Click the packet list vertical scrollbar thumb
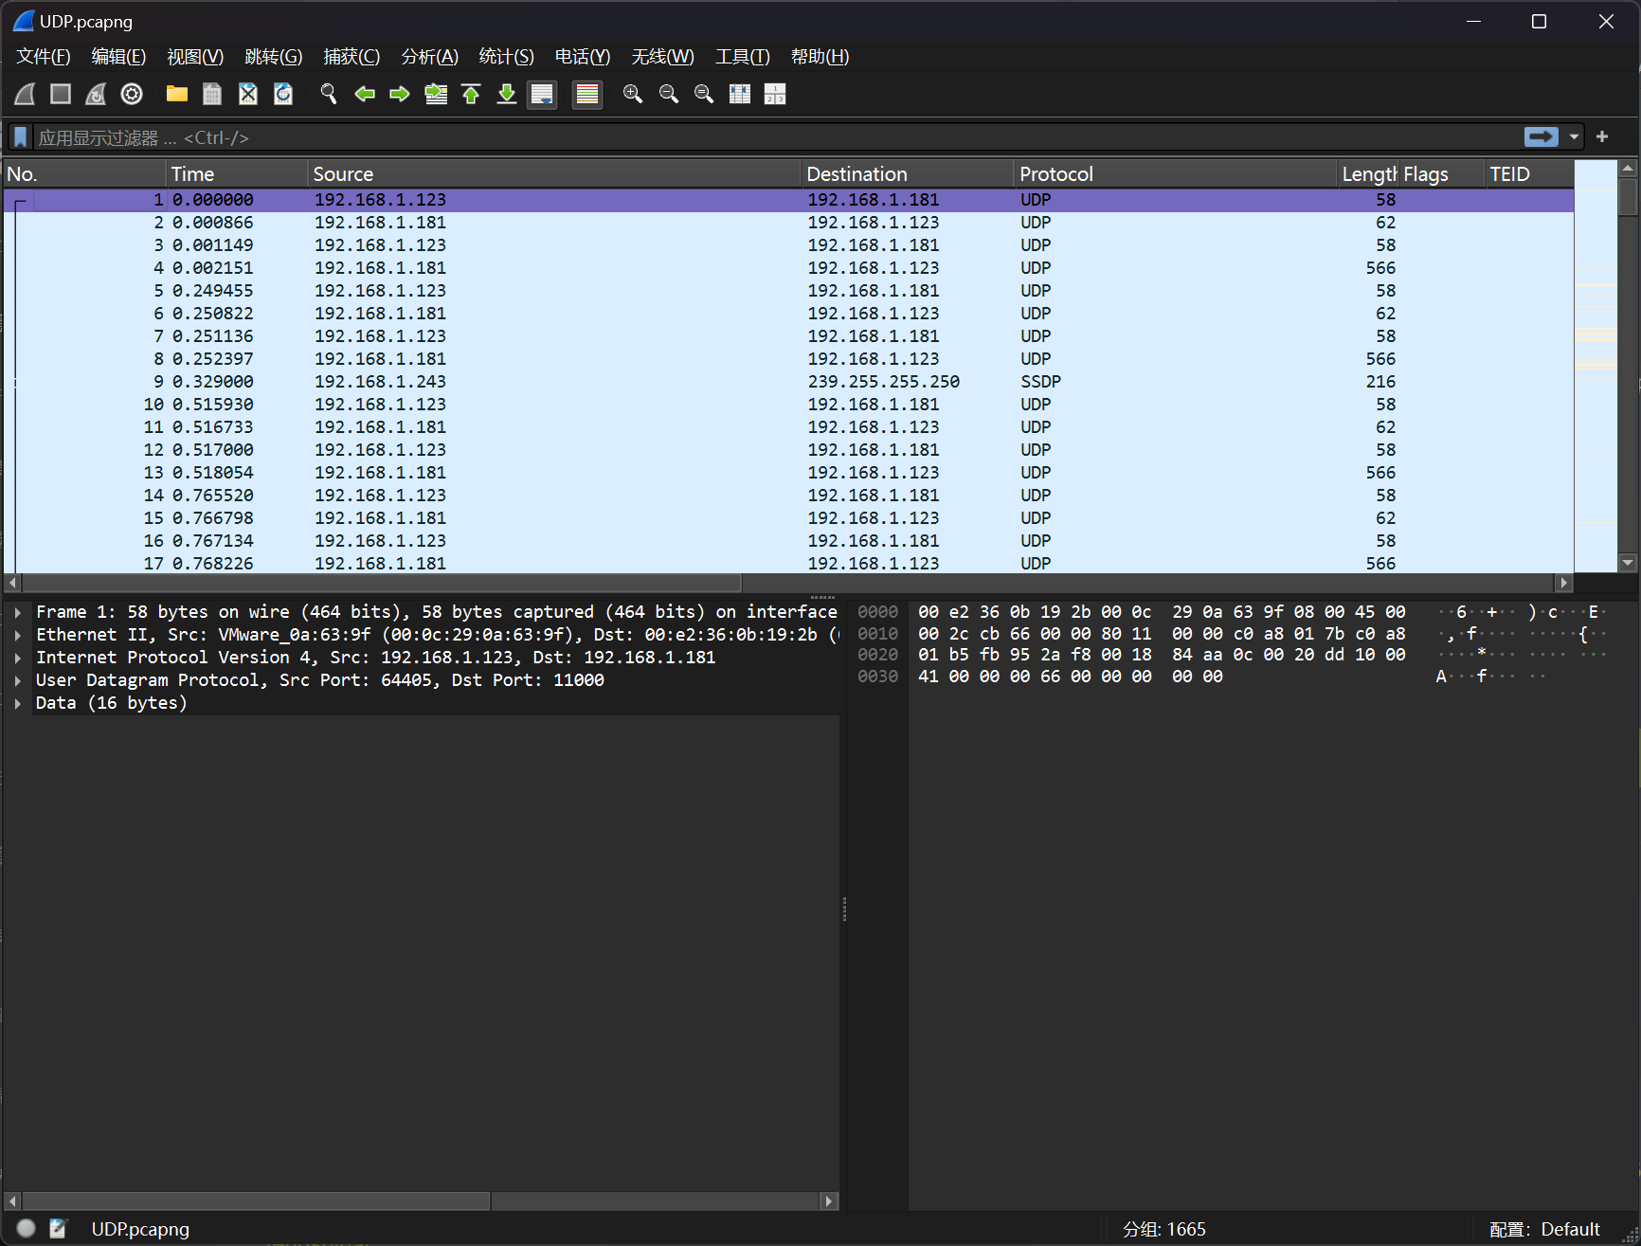 pyautogui.click(x=1629, y=197)
